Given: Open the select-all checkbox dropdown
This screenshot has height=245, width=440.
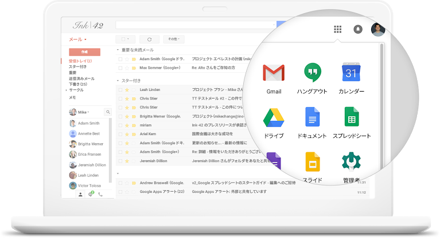Looking at the screenshot, I should (x=126, y=39).
